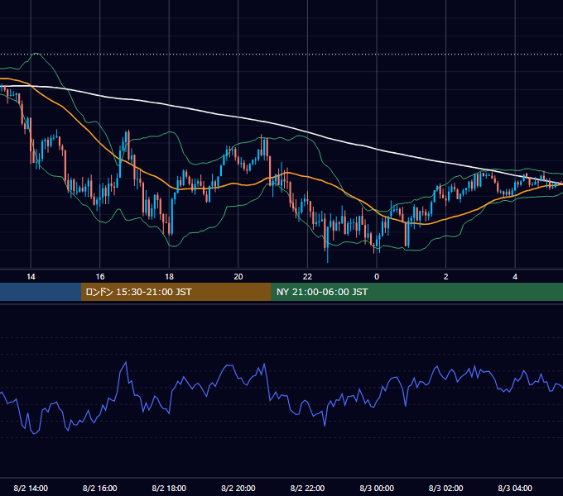The height and width of the screenshot is (496, 563).
Task: Click the 8/3 02:00 time label
Action: pos(446,488)
